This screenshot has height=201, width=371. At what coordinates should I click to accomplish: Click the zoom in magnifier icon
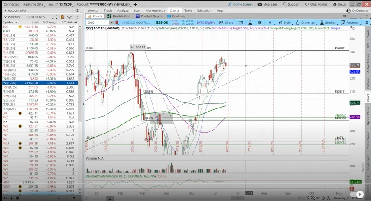[313, 198]
